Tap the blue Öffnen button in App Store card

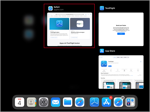[110, 66]
